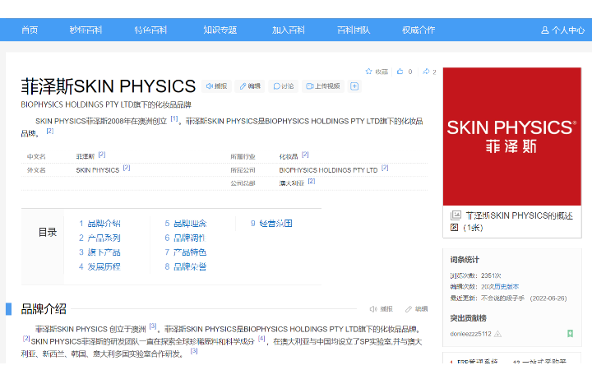Click the 编辑 pencil icon in 品牌介绍 section
The image size is (592, 370).
point(409,309)
